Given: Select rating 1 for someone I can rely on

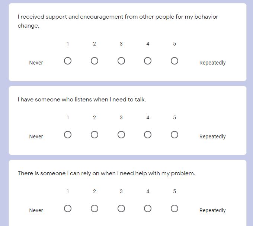Looking at the screenshot, I should (68, 208).
